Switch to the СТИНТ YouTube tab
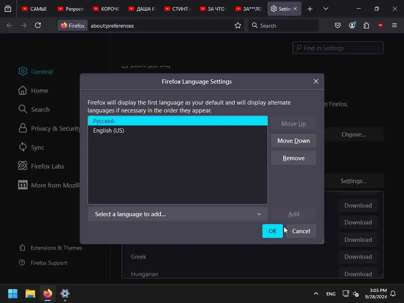The height and width of the screenshot is (303, 404). tap(177, 9)
